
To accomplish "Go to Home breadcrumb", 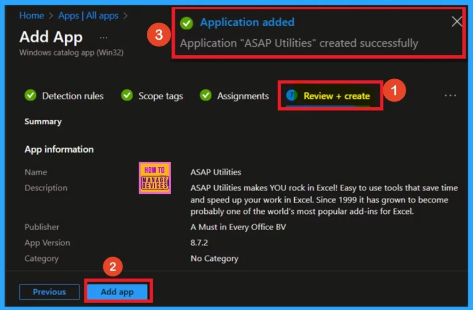I will (x=32, y=15).
